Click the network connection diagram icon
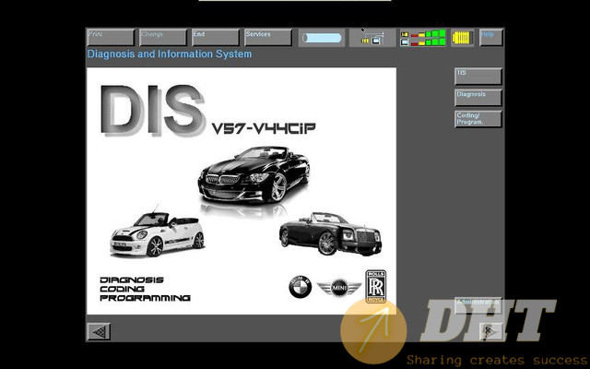 point(372,39)
